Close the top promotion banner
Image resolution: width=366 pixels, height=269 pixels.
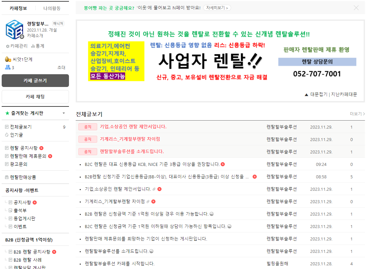pos(356,8)
